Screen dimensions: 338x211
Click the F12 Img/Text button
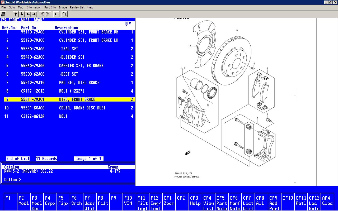coord(156,202)
